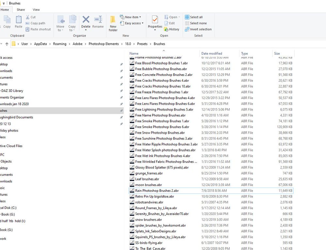
Task: Expand the New item dropdown
Action: pos(131,17)
